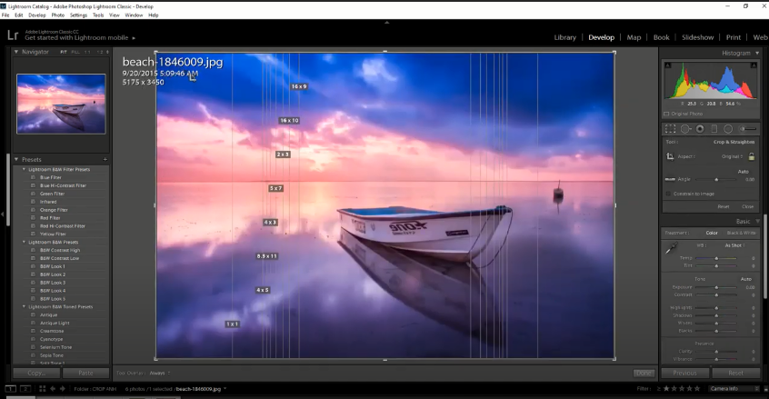769x399 pixels.
Task: Select the Spot Removal tool
Action: (x=686, y=128)
